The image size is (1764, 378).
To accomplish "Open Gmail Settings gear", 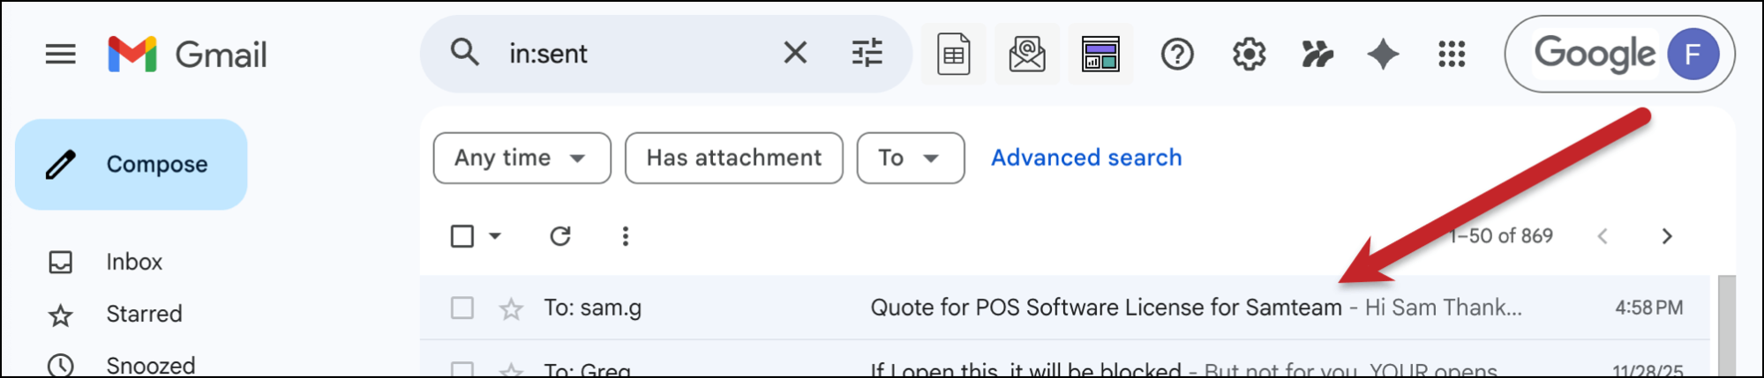I will pos(1249,55).
